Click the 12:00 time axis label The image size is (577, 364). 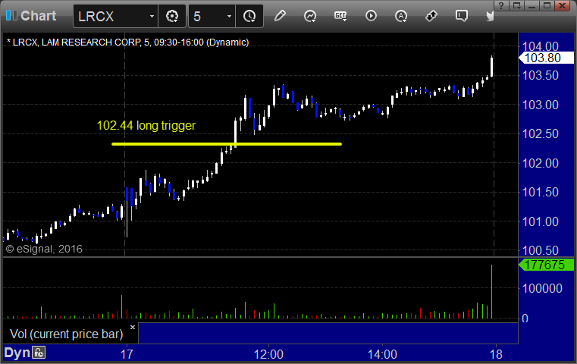pos(268,354)
